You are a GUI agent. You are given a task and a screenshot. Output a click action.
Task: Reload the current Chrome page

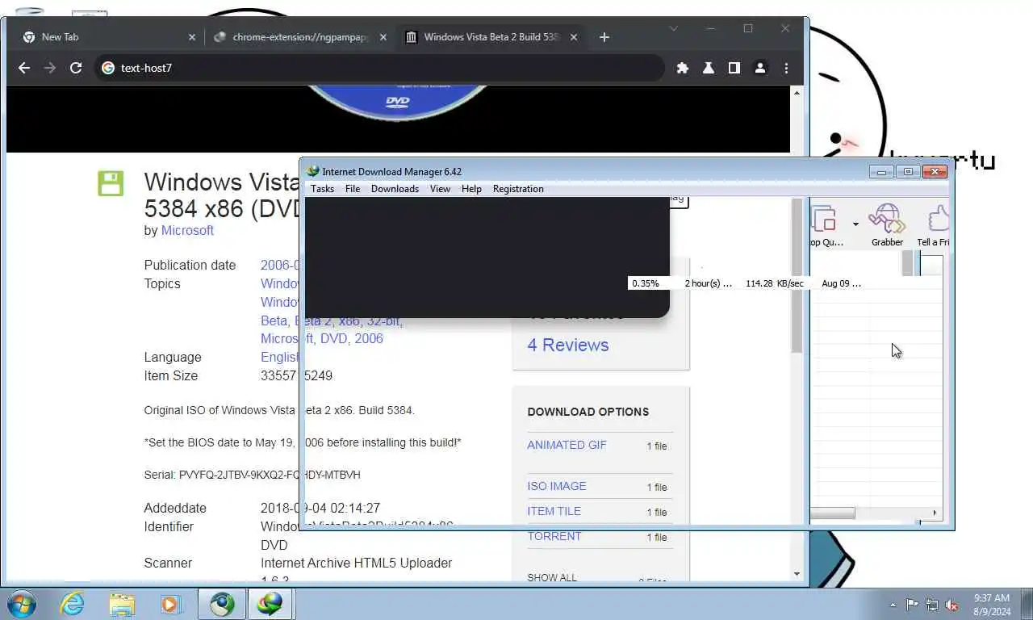tap(76, 68)
